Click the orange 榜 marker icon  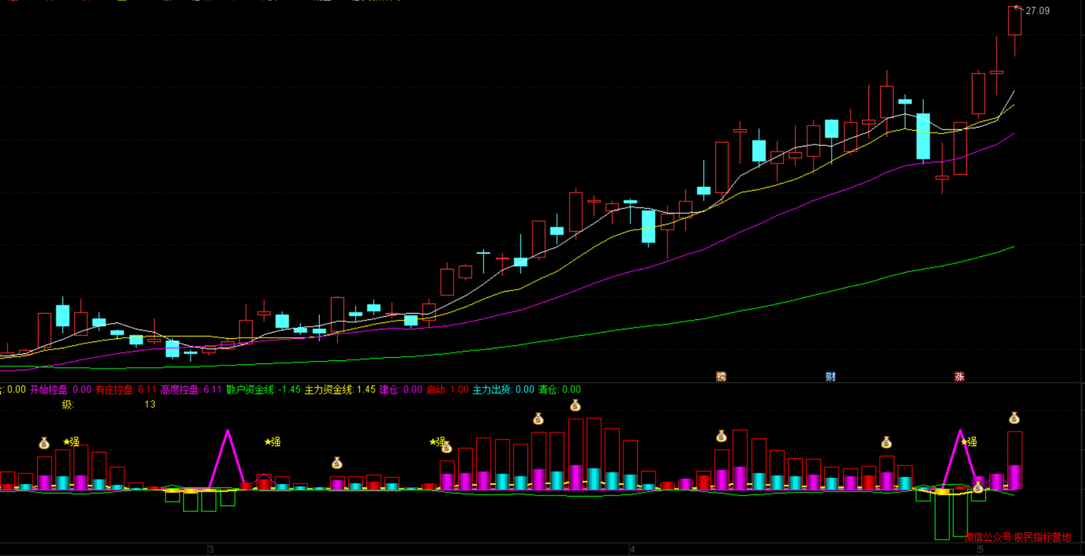click(721, 377)
